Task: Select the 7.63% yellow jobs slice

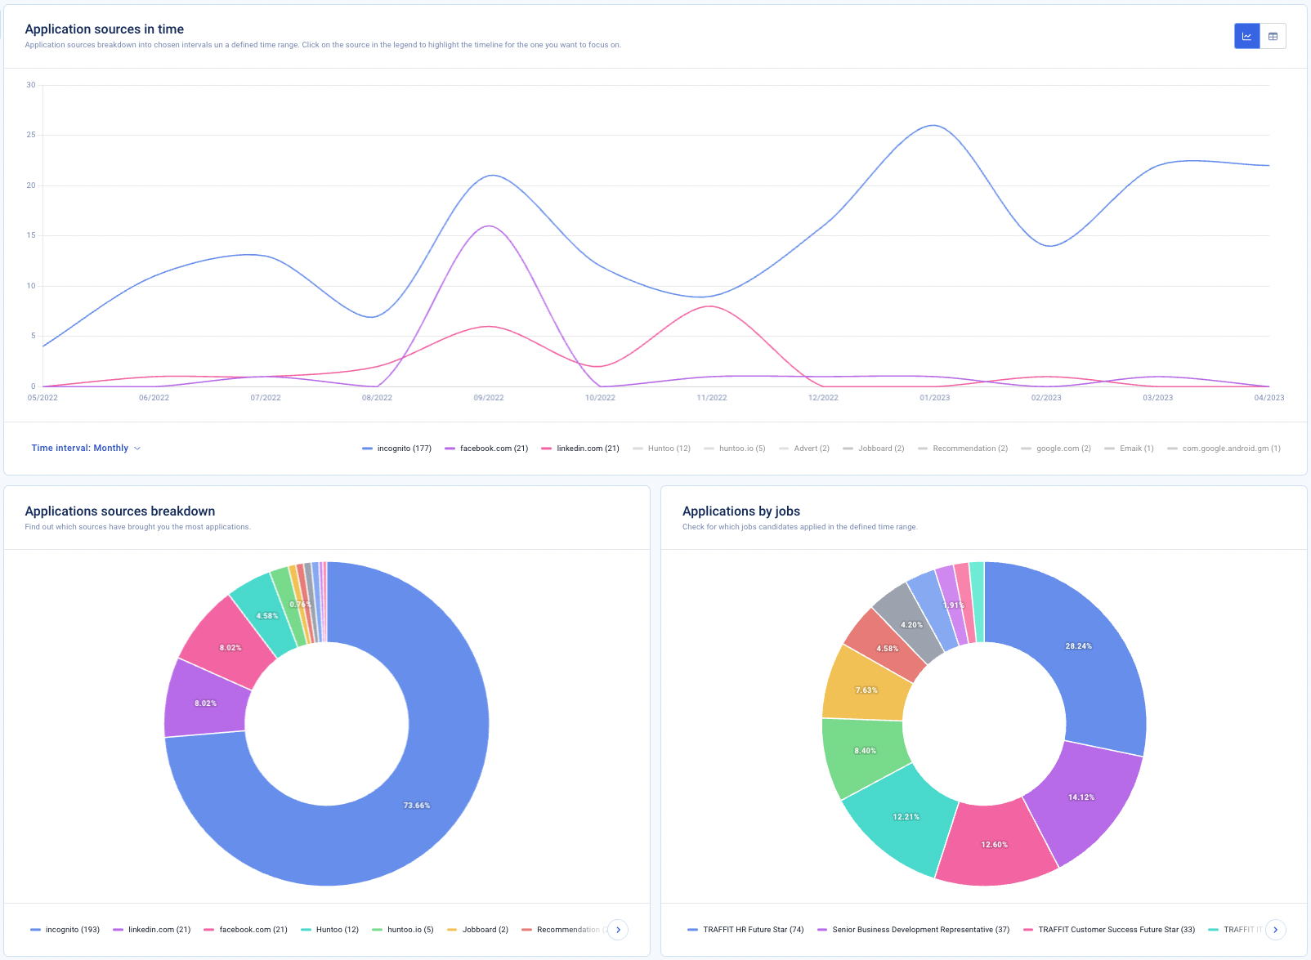Action: click(866, 690)
